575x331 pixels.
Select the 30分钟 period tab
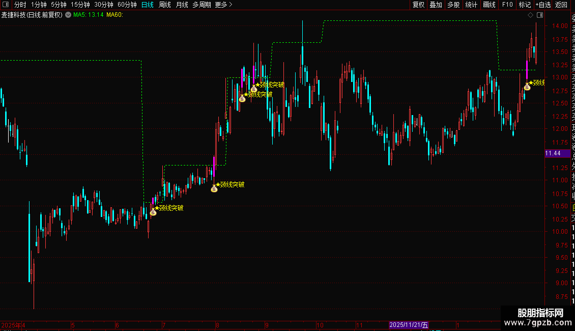click(104, 5)
